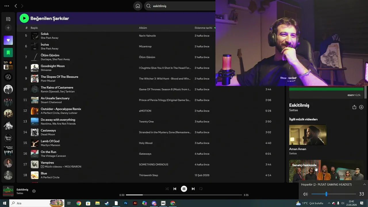
Task: Open the Windows notification center
Action: tap(362, 203)
